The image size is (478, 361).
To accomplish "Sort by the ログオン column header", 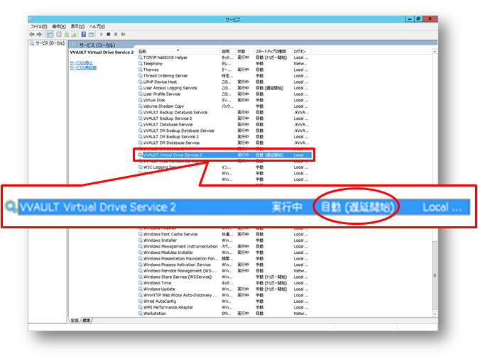I will click(x=301, y=52).
